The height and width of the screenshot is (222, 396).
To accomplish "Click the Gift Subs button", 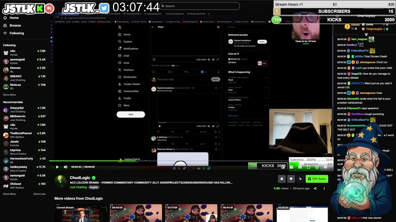I will (317, 179).
